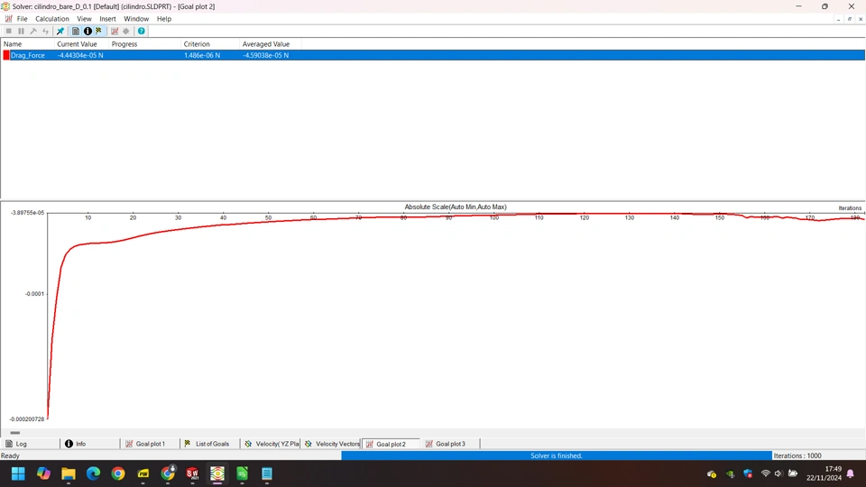Open the yellow PDF app taskbar icon
The width and height of the screenshot is (866, 487).
143,473
